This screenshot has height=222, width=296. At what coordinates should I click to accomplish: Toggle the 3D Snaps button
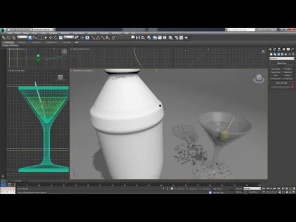point(93,38)
